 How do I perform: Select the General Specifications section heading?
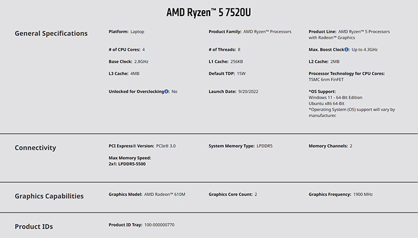pyautogui.click(x=51, y=33)
